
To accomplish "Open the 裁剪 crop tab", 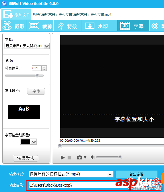I will pos(40,26).
